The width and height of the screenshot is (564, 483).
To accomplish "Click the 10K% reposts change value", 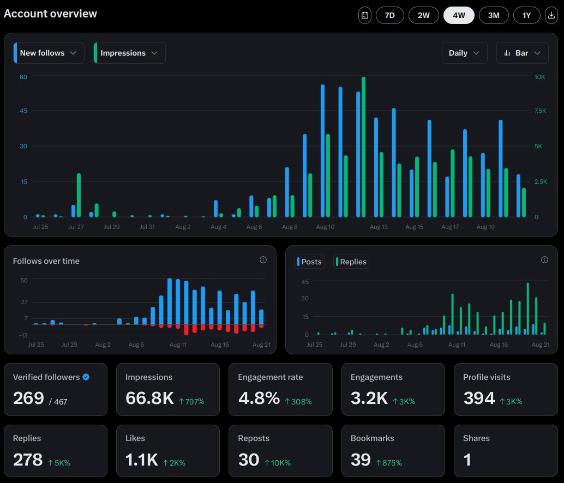I will pyautogui.click(x=278, y=463).
